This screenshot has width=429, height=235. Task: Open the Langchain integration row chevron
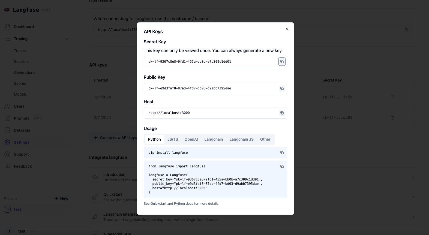coord(413,217)
